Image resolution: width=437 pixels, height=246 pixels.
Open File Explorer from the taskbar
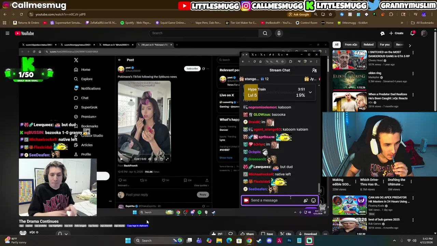219,241
